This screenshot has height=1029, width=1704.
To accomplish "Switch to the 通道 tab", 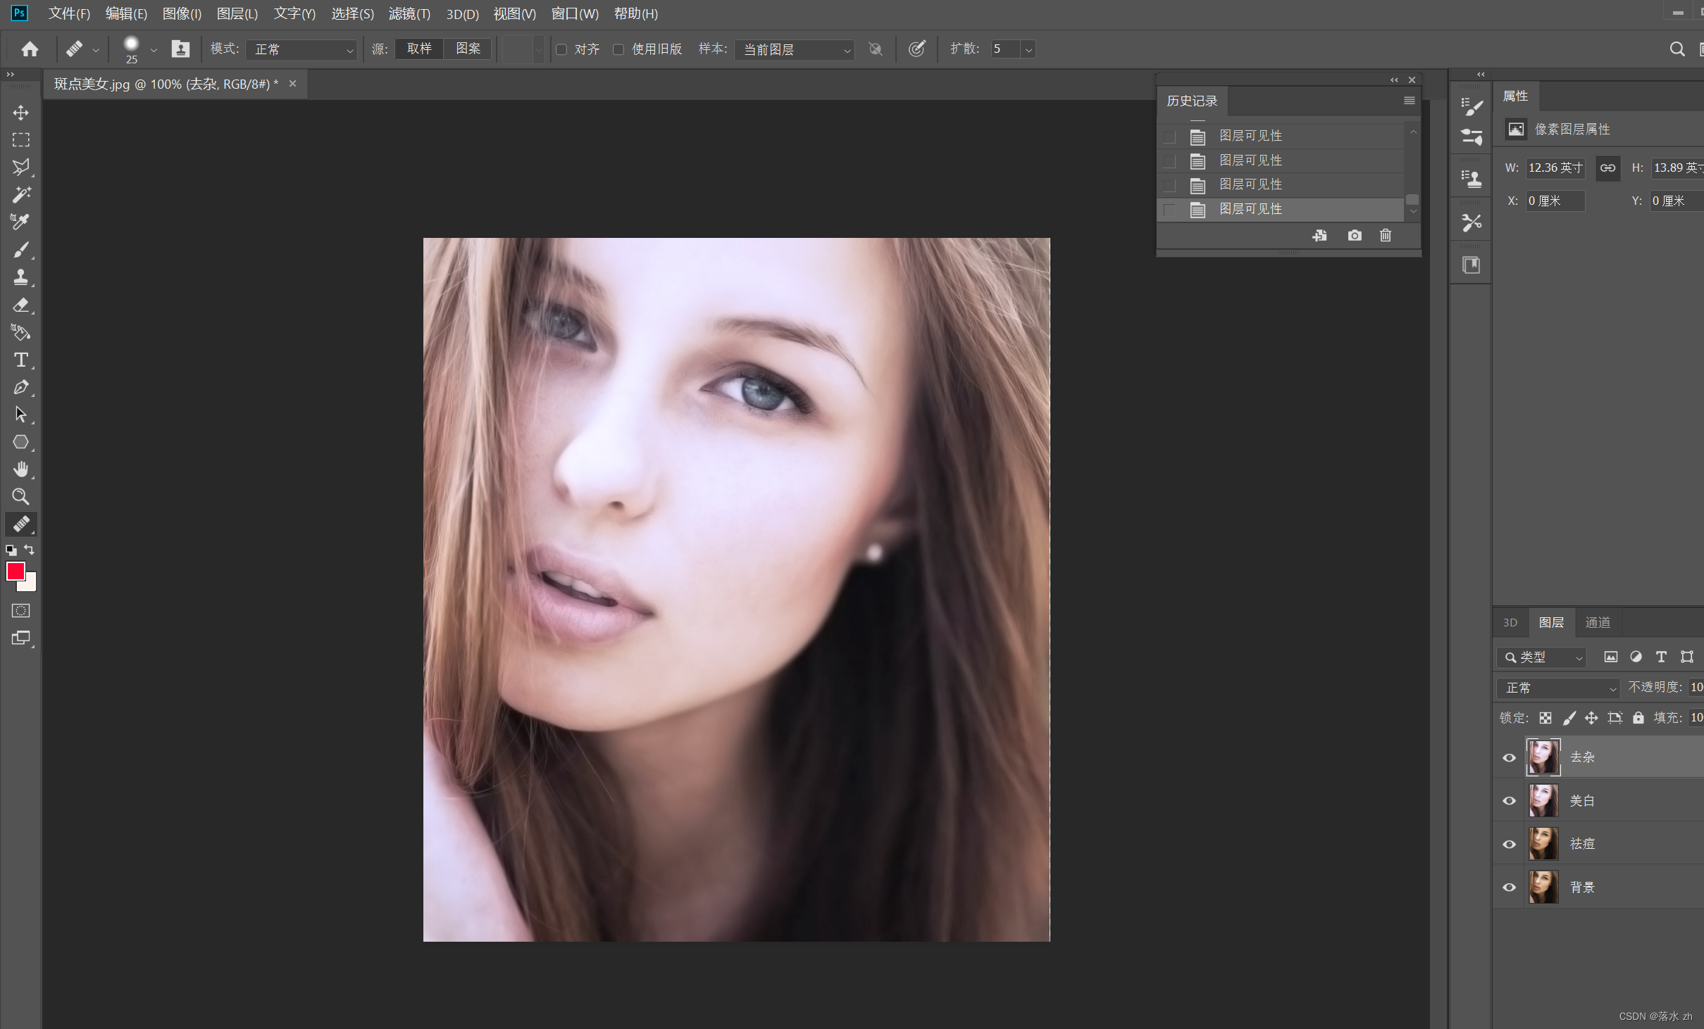I will 1597,622.
